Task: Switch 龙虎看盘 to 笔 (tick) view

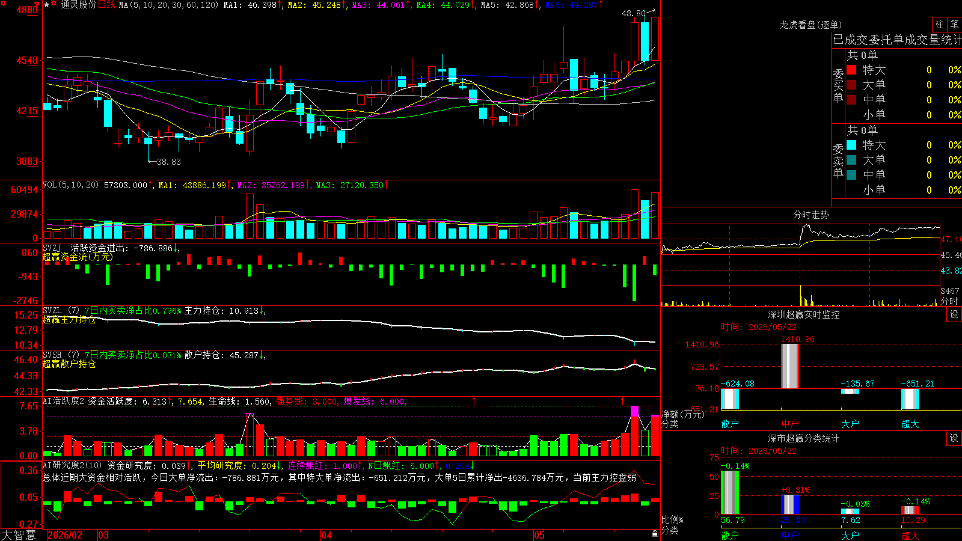Action: click(x=955, y=25)
